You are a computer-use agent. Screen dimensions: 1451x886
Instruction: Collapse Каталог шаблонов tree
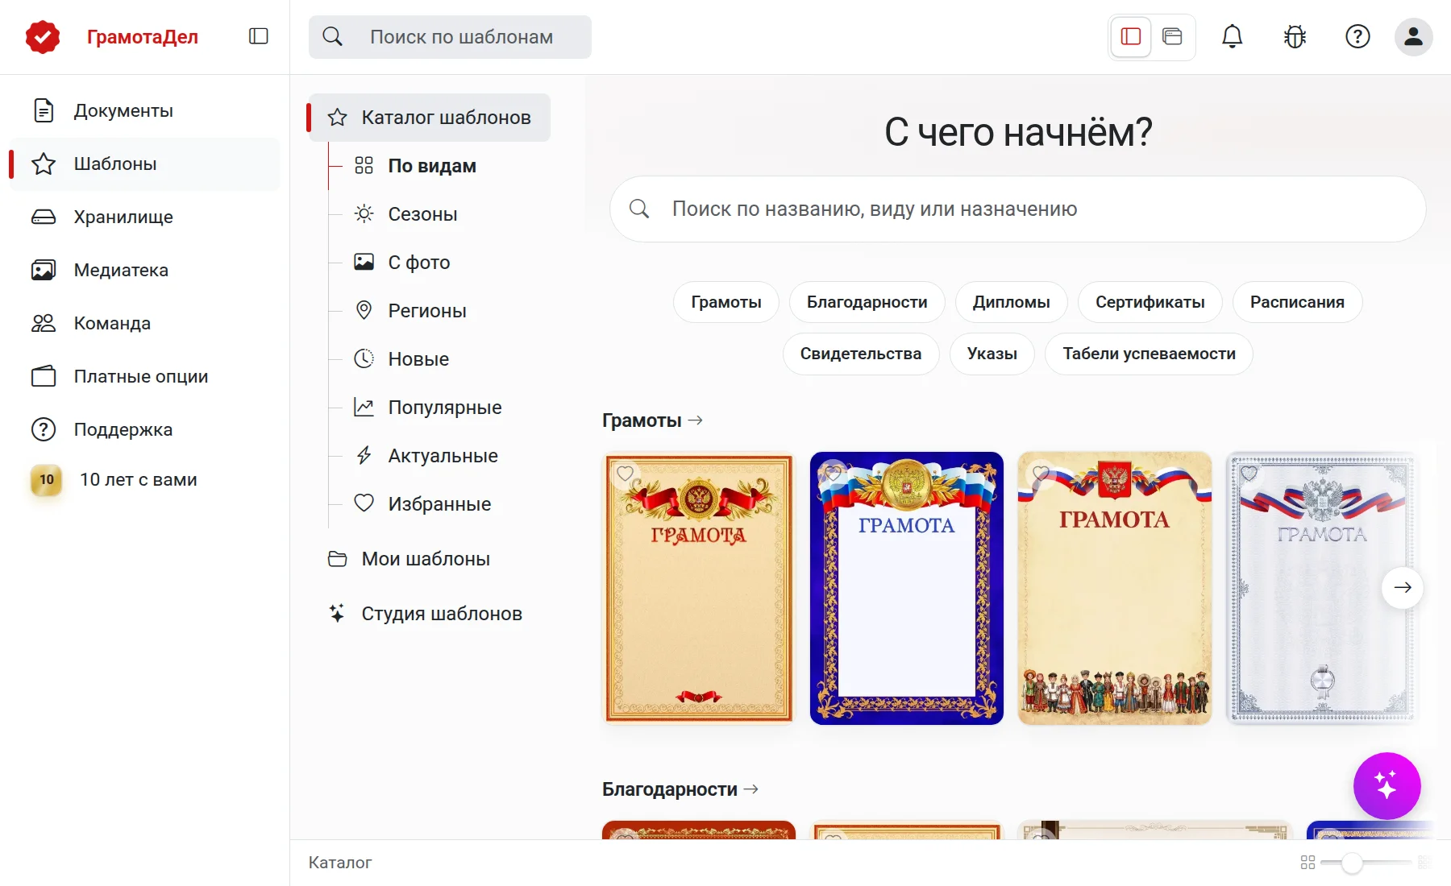click(x=430, y=118)
